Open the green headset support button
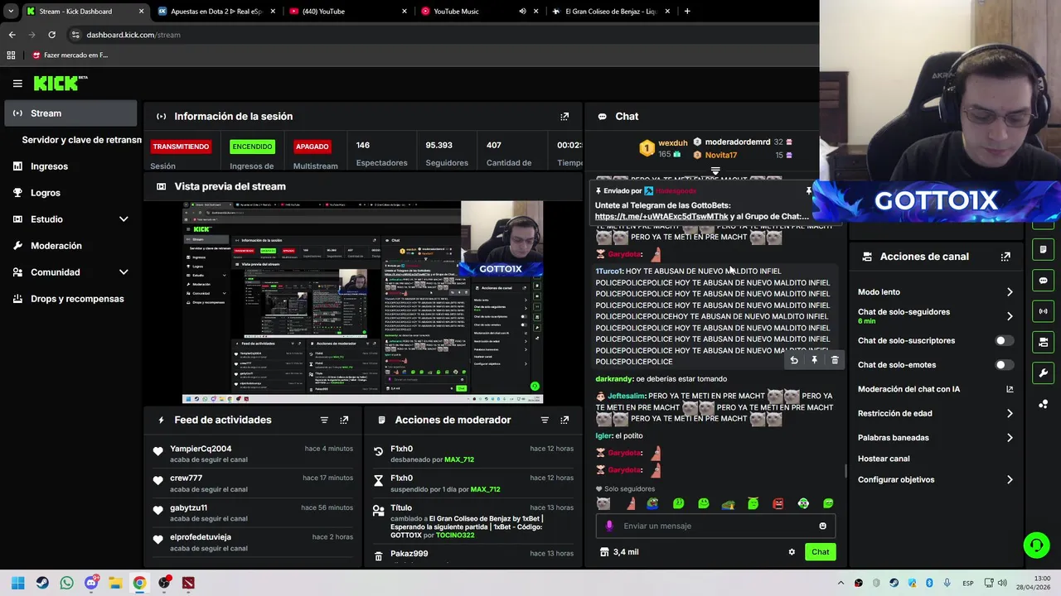This screenshot has width=1061, height=596. point(1036,545)
